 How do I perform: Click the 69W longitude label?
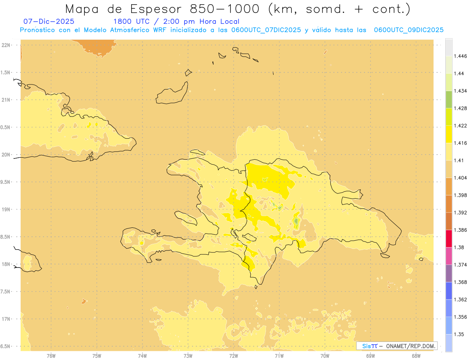[x=370, y=356]
